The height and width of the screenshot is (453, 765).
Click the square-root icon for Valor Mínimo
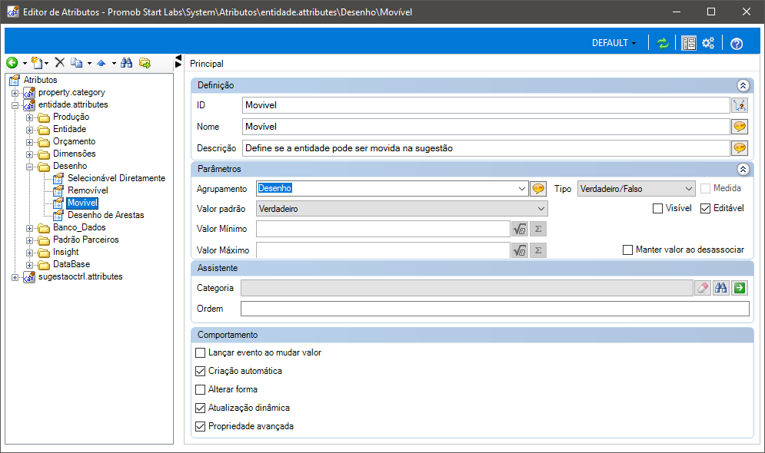520,229
